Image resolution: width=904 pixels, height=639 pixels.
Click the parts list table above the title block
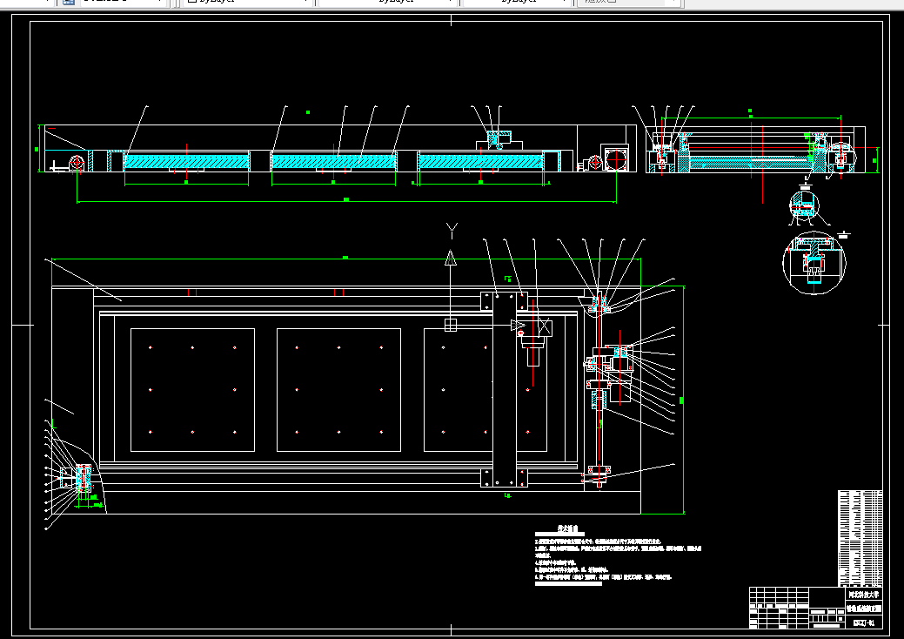pos(860,538)
